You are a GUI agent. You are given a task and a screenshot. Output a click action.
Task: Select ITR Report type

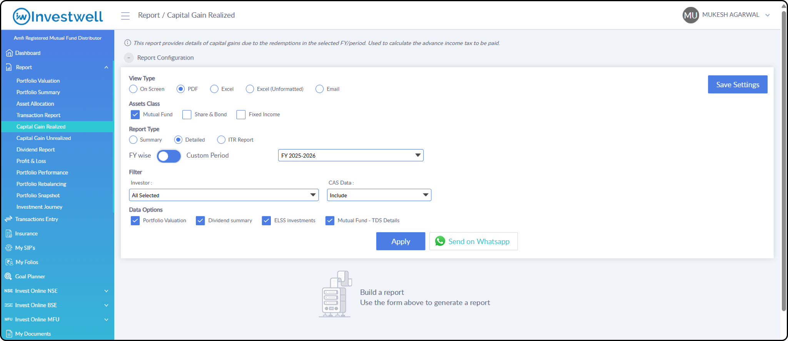(221, 140)
